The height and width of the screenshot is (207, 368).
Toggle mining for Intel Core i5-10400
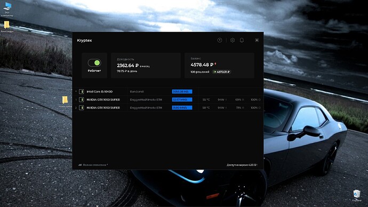82,92
